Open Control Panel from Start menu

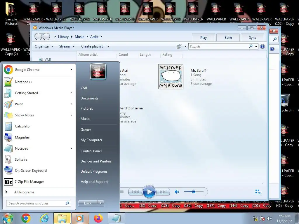(91, 151)
